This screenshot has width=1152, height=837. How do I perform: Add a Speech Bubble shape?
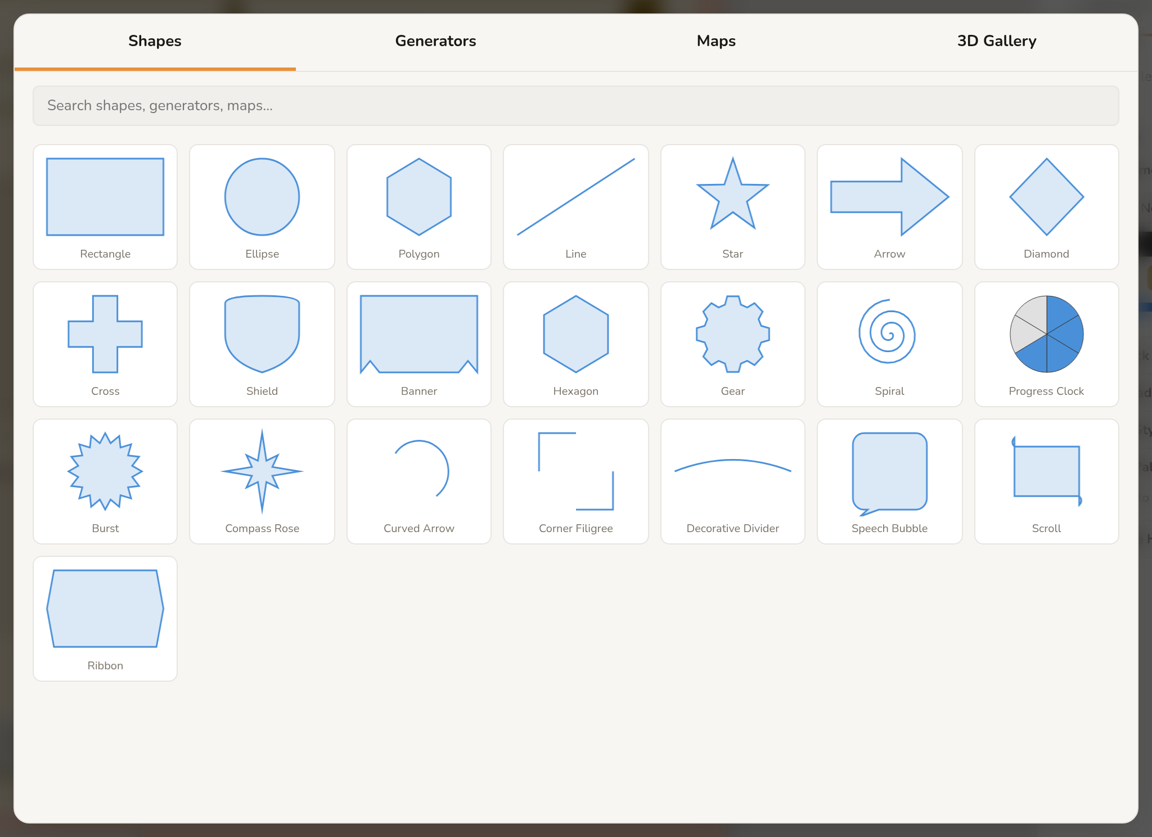pyautogui.click(x=890, y=481)
